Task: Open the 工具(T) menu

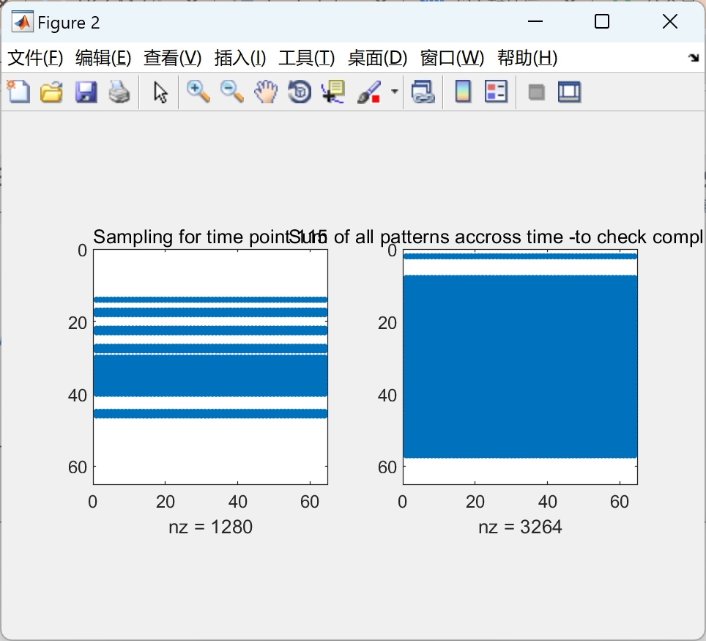Action: pyautogui.click(x=306, y=58)
